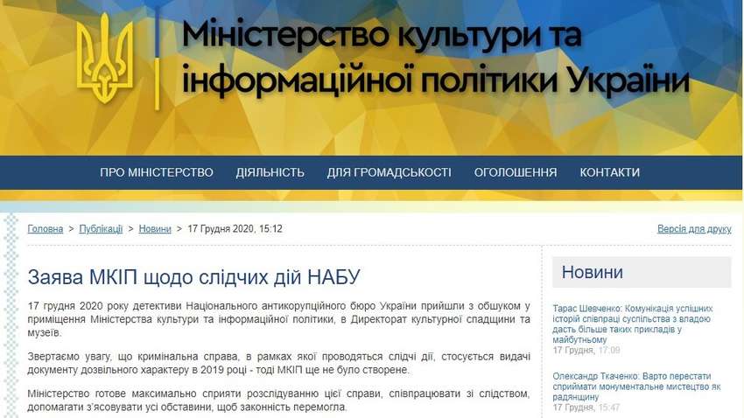744x418 pixels.
Task: Click paragraph starting Звертаємо увагу
Action: (x=278, y=363)
